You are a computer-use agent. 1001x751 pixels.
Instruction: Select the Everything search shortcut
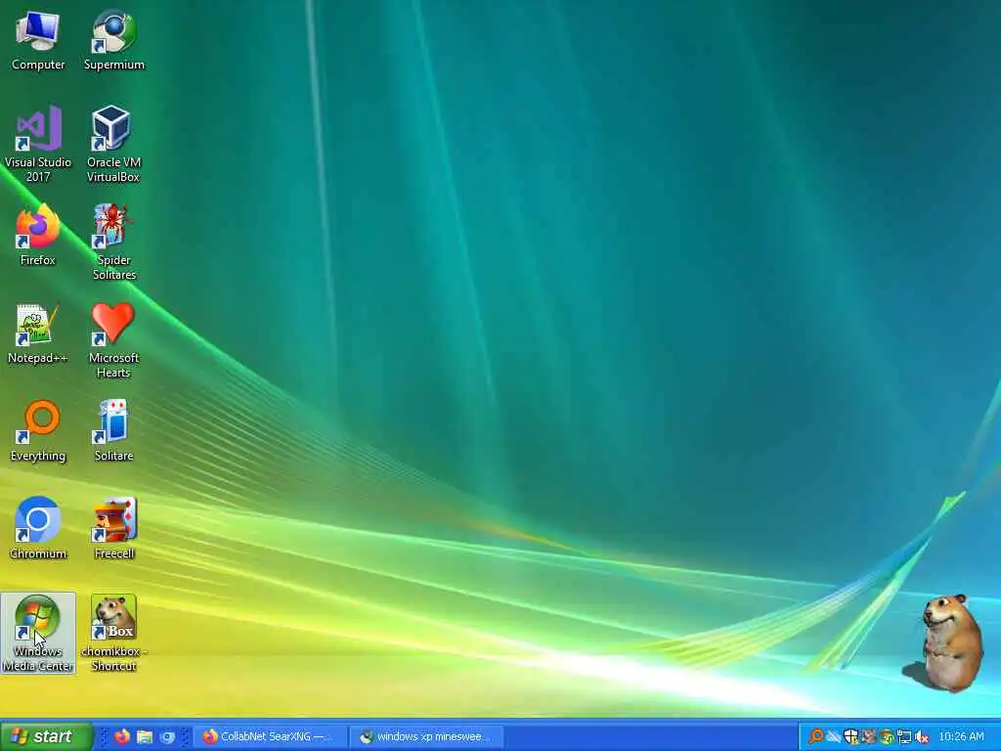pyautogui.click(x=38, y=431)
